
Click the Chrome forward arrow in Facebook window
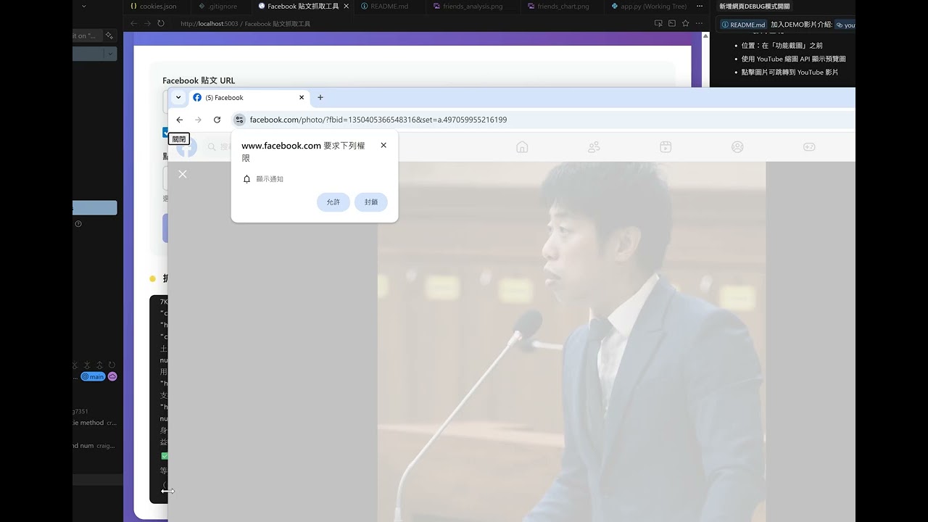click(x=198, y=120)
